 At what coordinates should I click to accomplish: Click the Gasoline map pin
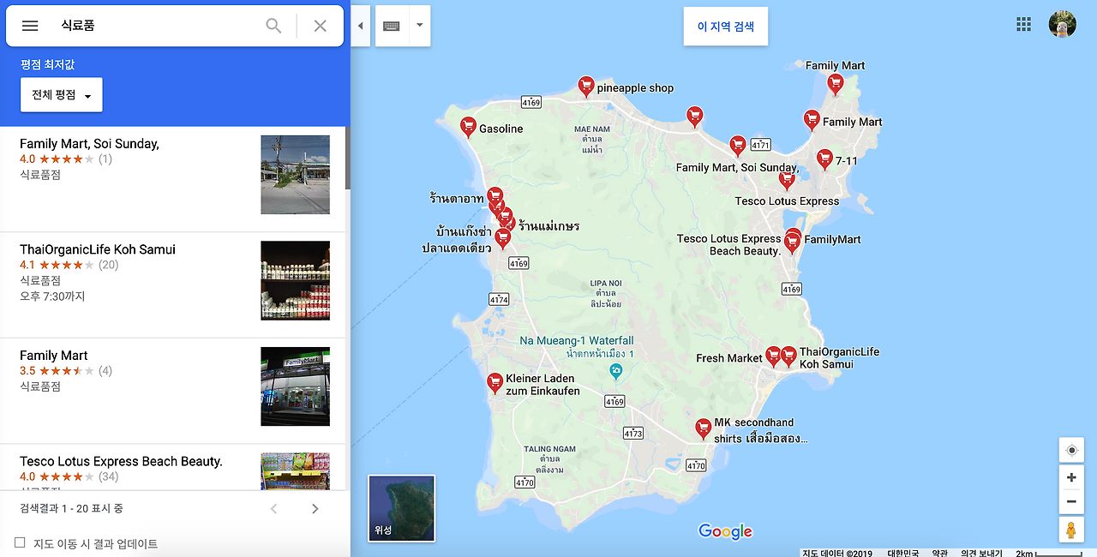point(468,127)
